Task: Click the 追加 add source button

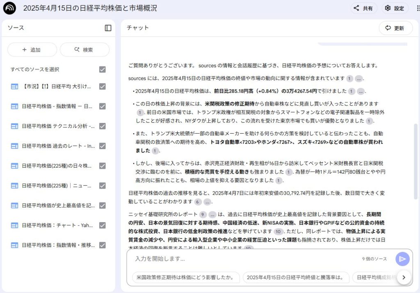Action: [x=32, y=50]
